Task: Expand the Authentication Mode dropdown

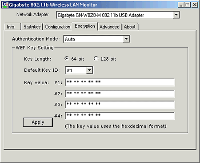Action: [126, 39]
